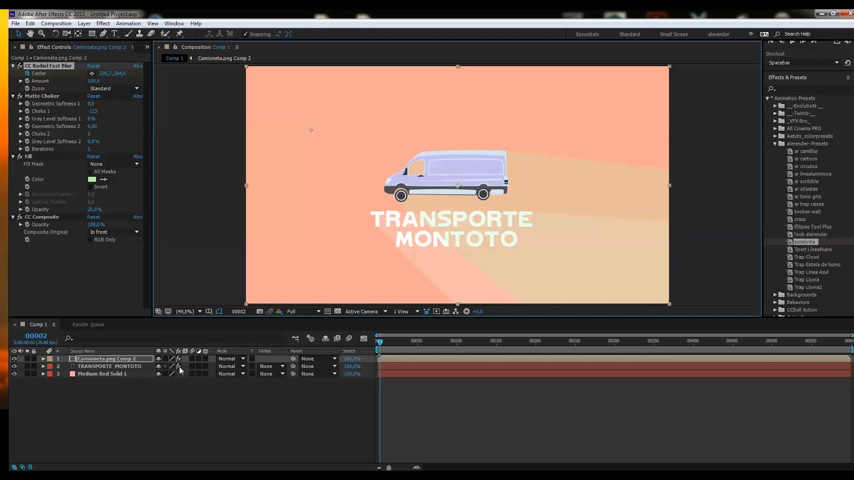Select the Eraser tool
The image size is (854, 480).
click(151, 34)
